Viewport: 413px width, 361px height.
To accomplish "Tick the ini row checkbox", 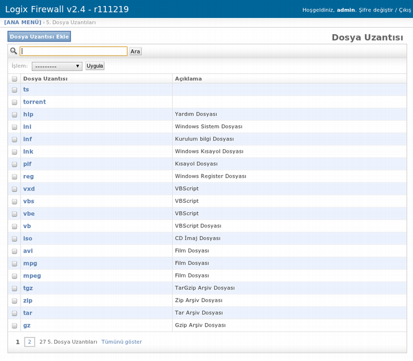I will tap(14, 127).
